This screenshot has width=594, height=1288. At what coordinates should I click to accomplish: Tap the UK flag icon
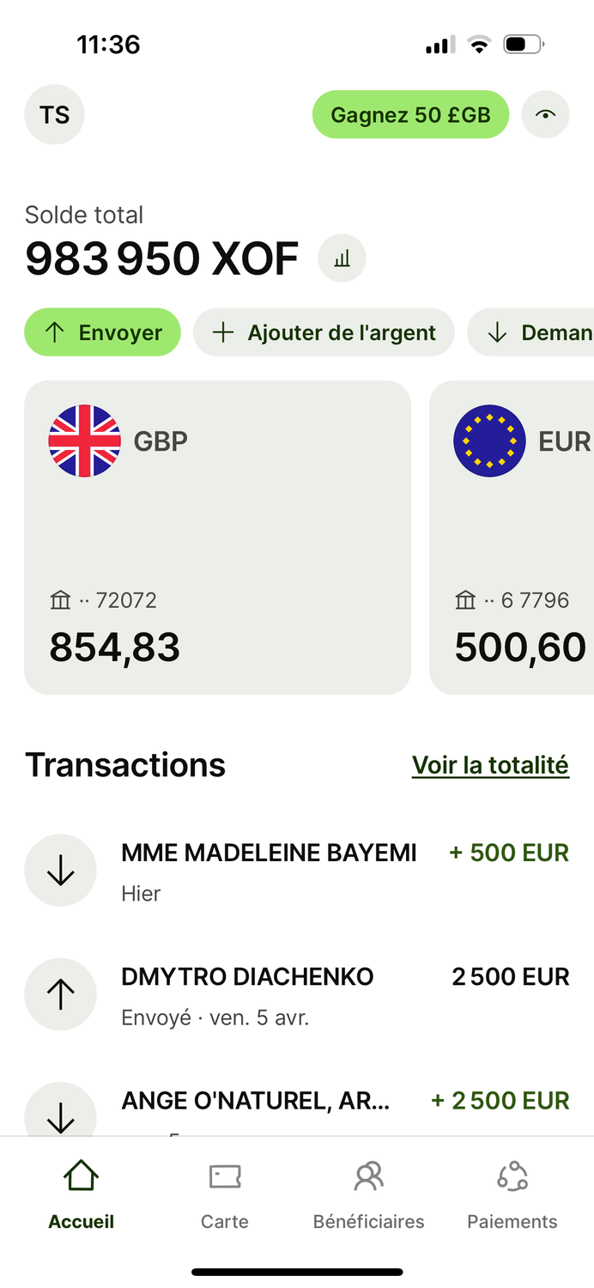(x=84, y=441)
